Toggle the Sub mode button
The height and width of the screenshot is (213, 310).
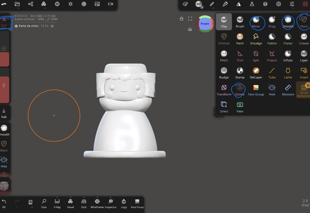[x=4, y=113]
